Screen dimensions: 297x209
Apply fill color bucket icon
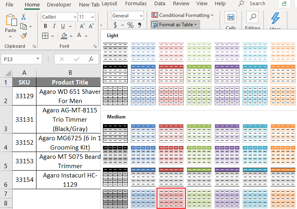(x=64, y=36)
